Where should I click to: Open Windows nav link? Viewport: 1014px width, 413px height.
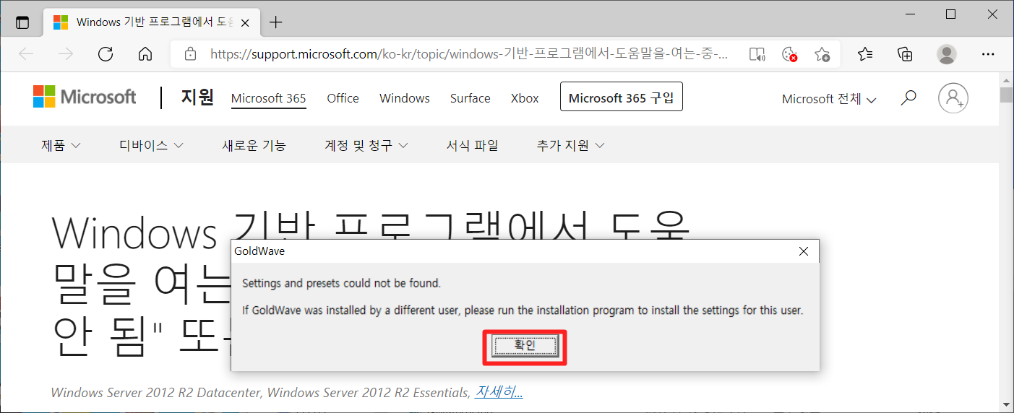click(x=405, y=98)
